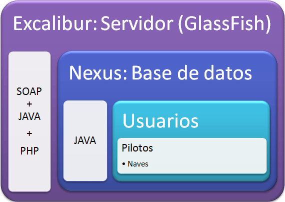285x202 pixels.
Task: Select the JAVA box inside Nexus
Action: coord(85,140)
